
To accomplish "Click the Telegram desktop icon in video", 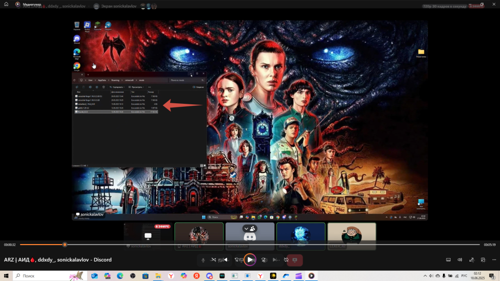I will point(108,26).
